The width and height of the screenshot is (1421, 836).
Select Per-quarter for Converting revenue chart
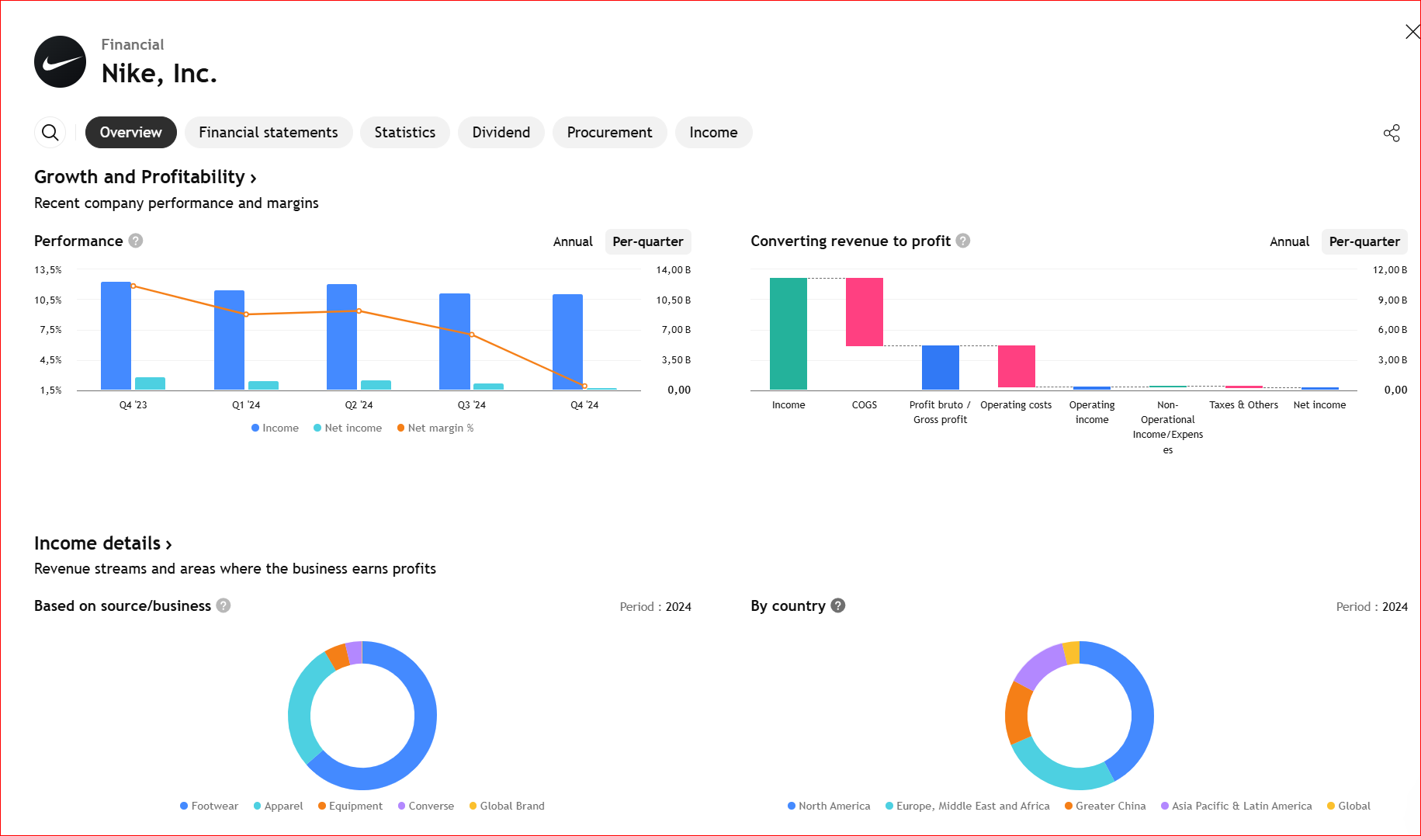click(1364, 241)
